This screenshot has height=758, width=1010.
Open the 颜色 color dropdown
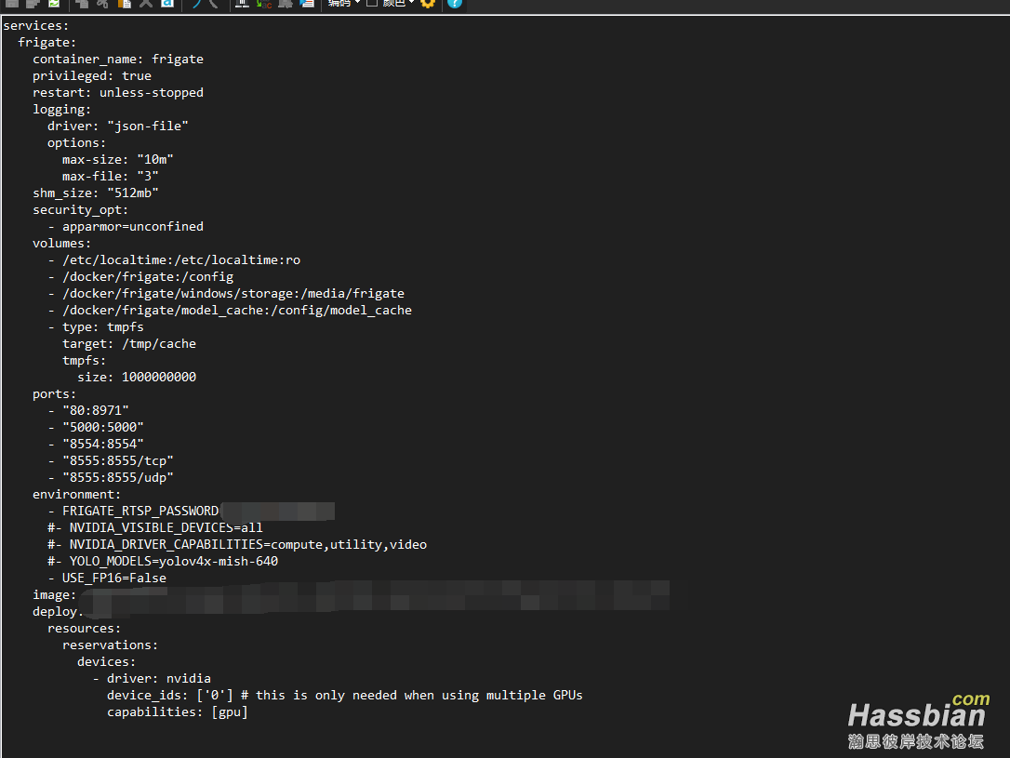click(399, 3)
